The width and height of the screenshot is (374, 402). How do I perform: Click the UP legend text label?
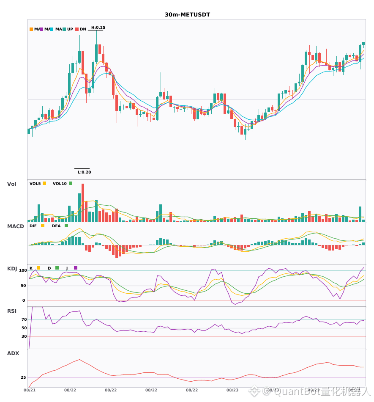coord(70,29)
